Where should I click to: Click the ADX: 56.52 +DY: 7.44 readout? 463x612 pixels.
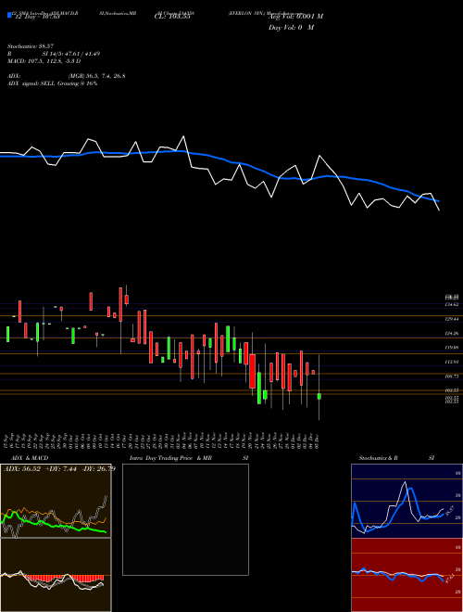click(x=59, y=468)
